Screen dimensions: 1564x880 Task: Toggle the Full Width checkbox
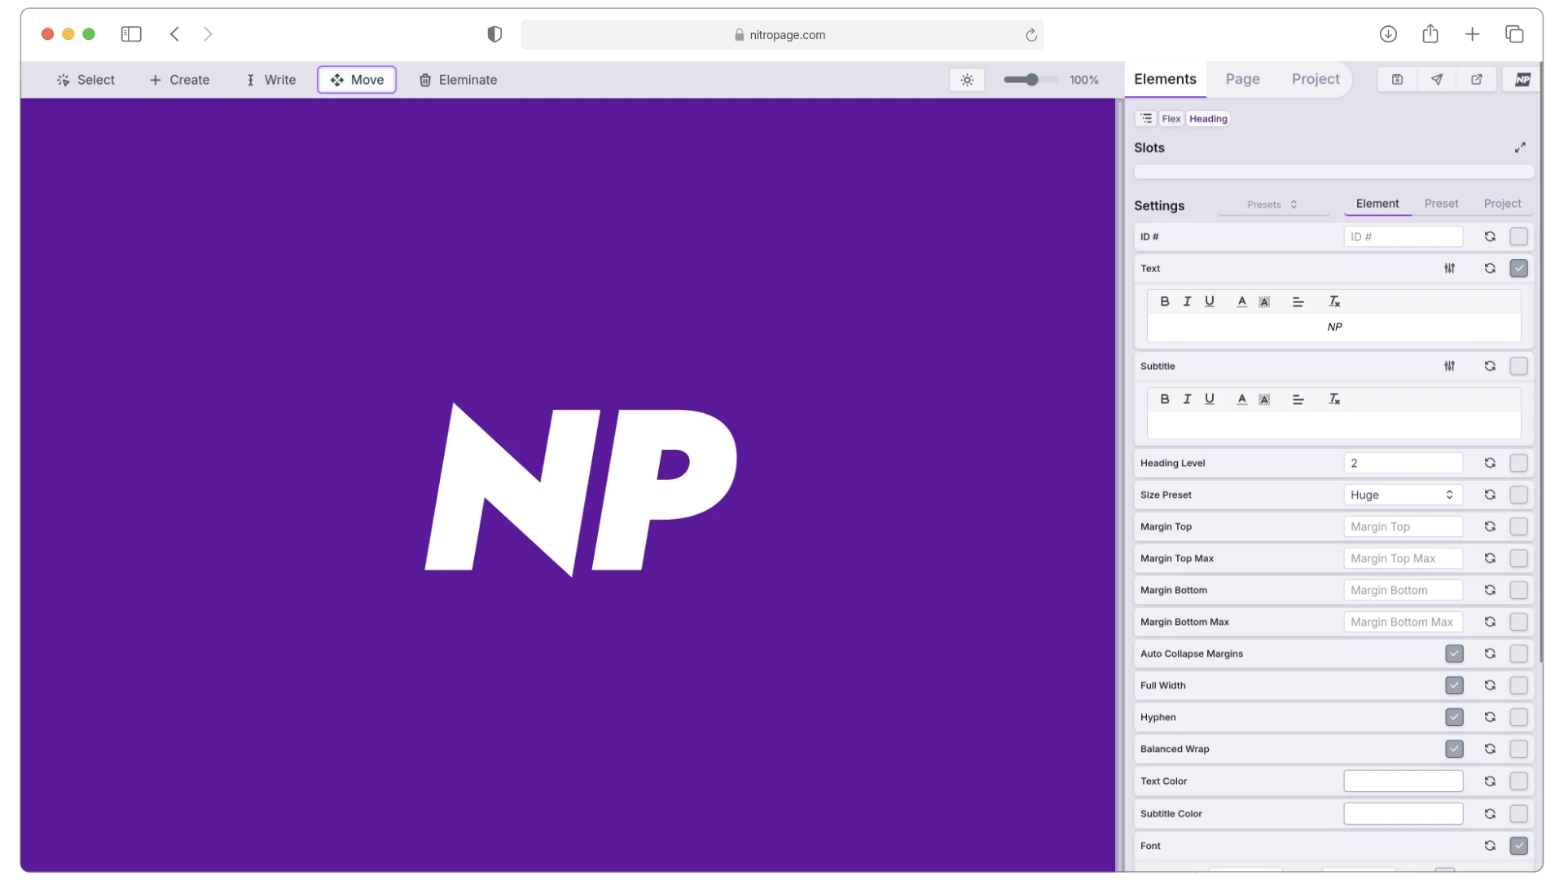pos(1454,685)
